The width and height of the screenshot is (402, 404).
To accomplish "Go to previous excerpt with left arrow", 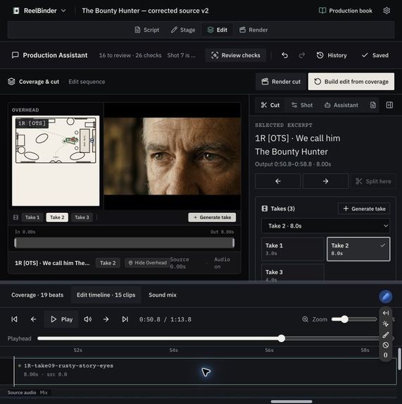I will [278, 181].
